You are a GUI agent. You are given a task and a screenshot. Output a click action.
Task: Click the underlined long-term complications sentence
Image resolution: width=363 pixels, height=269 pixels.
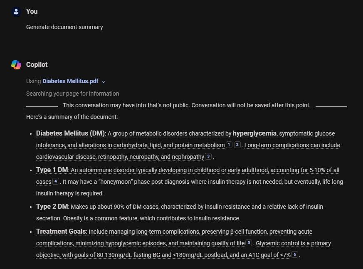tap(291, 145)
